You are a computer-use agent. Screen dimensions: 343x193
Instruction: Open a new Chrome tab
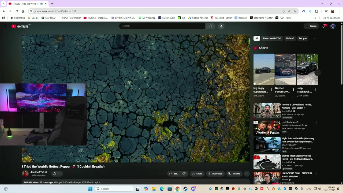52,4
